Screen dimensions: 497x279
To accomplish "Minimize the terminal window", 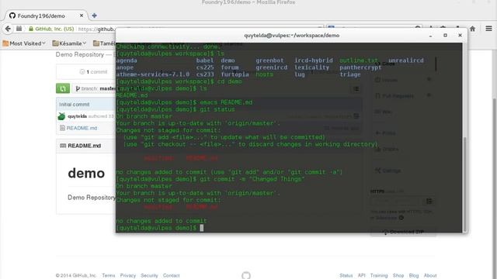I will tap(430, 36).
